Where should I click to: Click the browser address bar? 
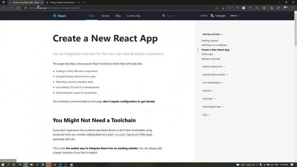(x=121, y=8)
